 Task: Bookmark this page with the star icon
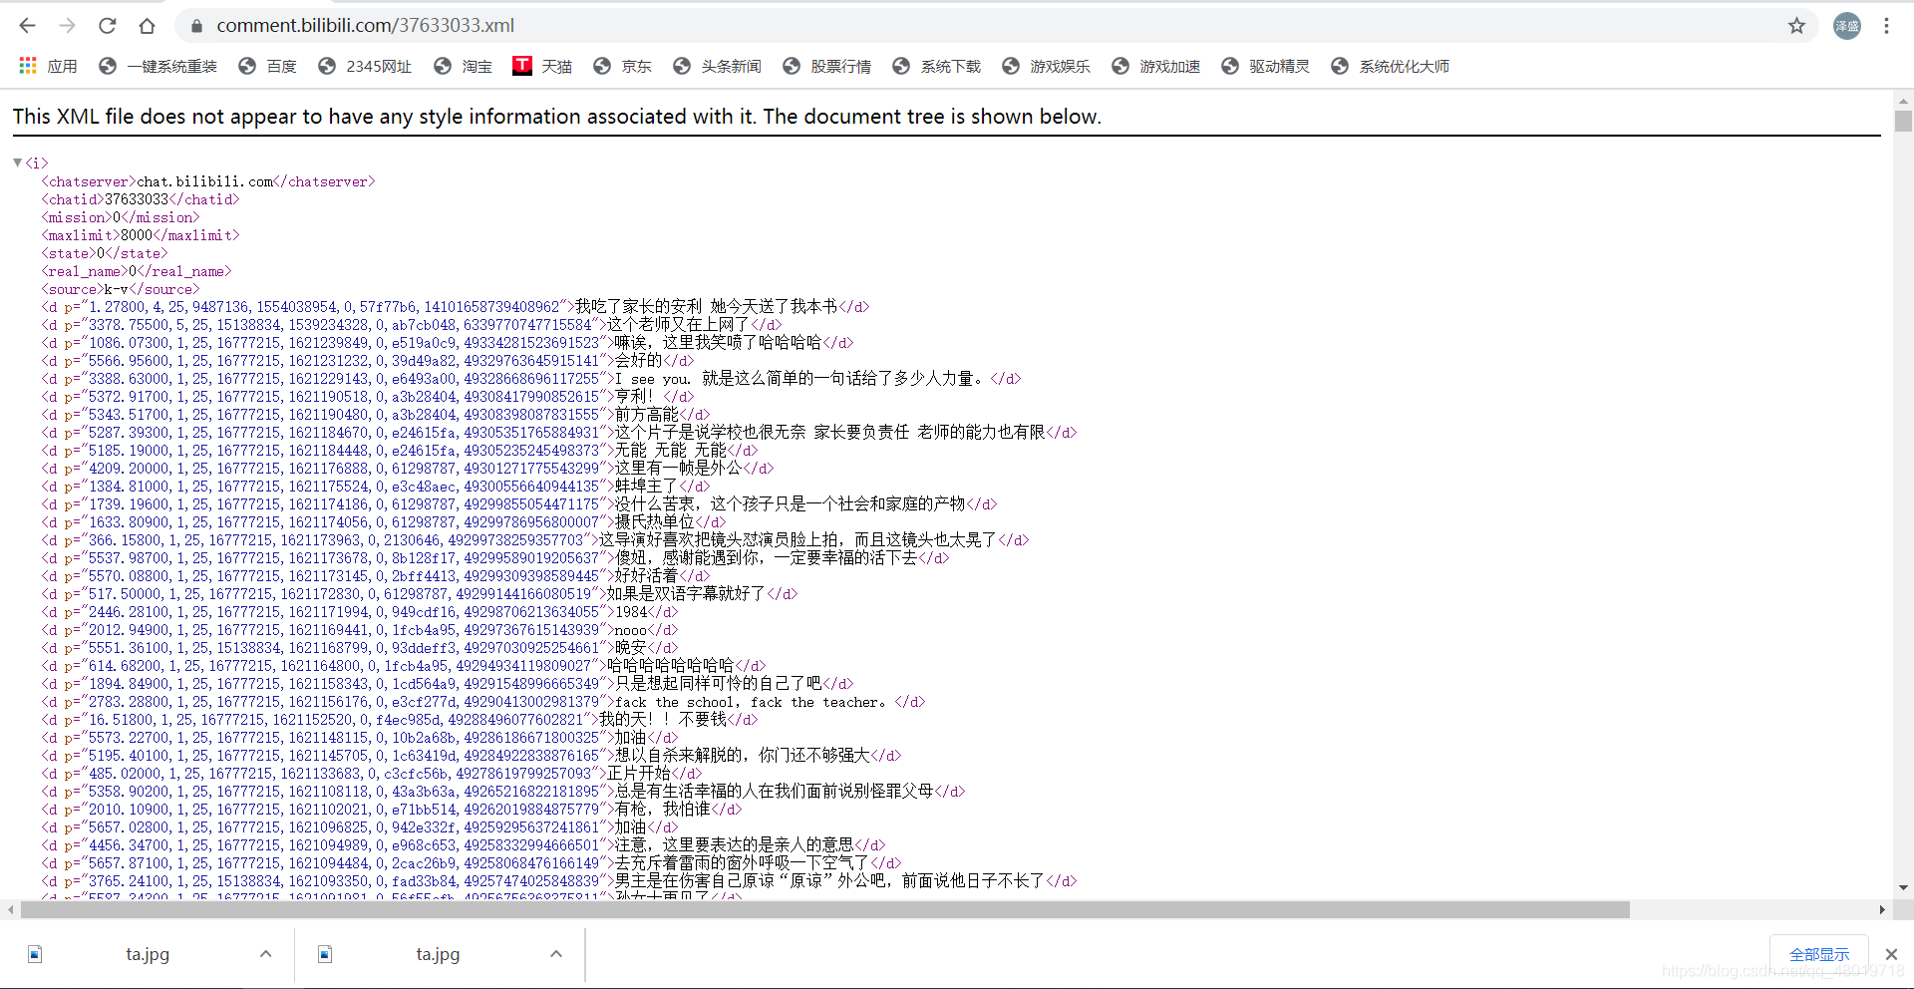pos(1796,26)
